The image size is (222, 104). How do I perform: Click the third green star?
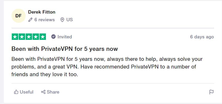(x=29, y=37)
